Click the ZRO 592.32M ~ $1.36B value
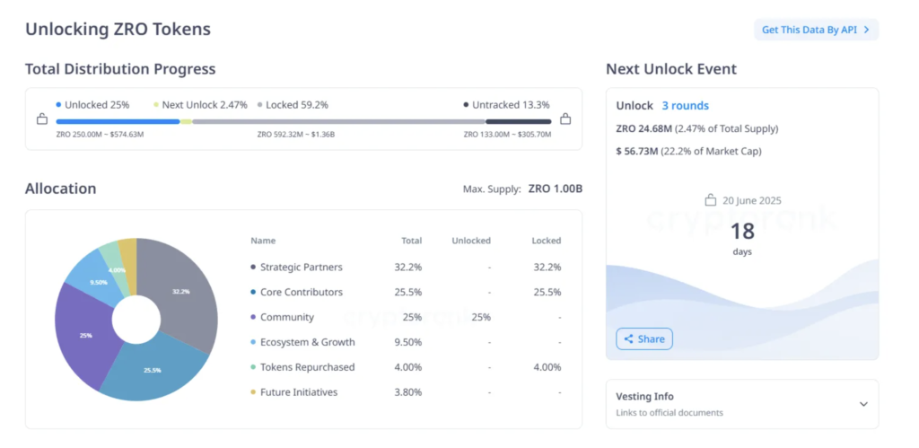This screenshot has width=919, height=448. [296, 135]
